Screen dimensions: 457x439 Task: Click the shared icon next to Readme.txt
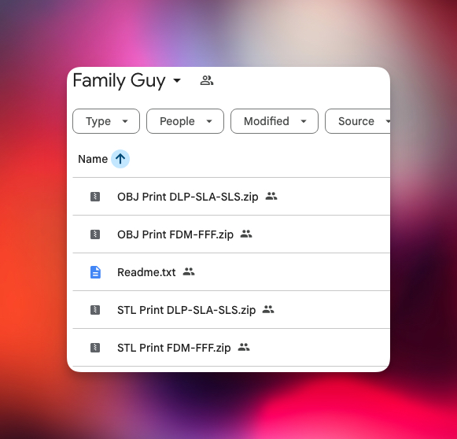[x=189, y=271]
